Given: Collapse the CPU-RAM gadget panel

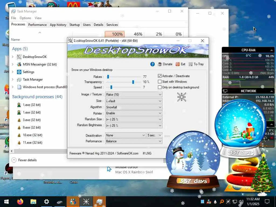Looking at the screenshot, I should point(272,50).
